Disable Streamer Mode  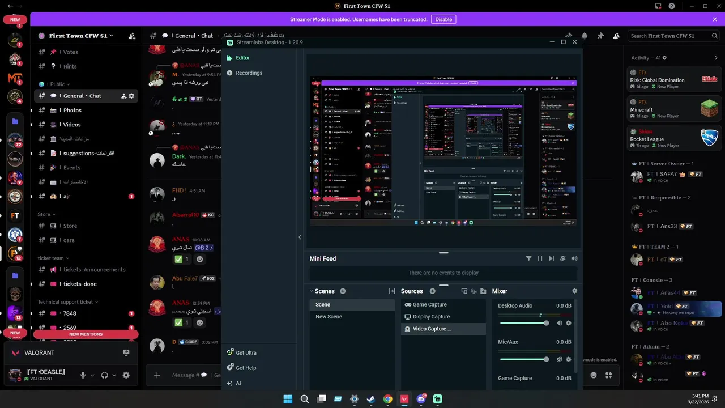click(443, 19)
